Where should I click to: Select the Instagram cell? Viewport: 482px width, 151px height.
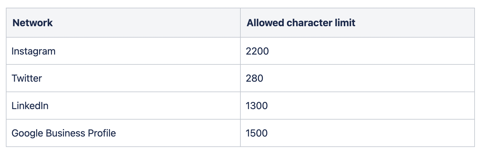(33, 51)
